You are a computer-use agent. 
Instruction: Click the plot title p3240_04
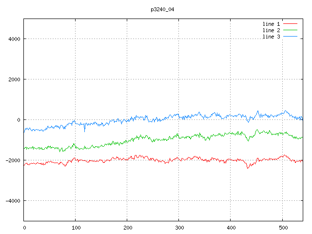coord(162,9)
